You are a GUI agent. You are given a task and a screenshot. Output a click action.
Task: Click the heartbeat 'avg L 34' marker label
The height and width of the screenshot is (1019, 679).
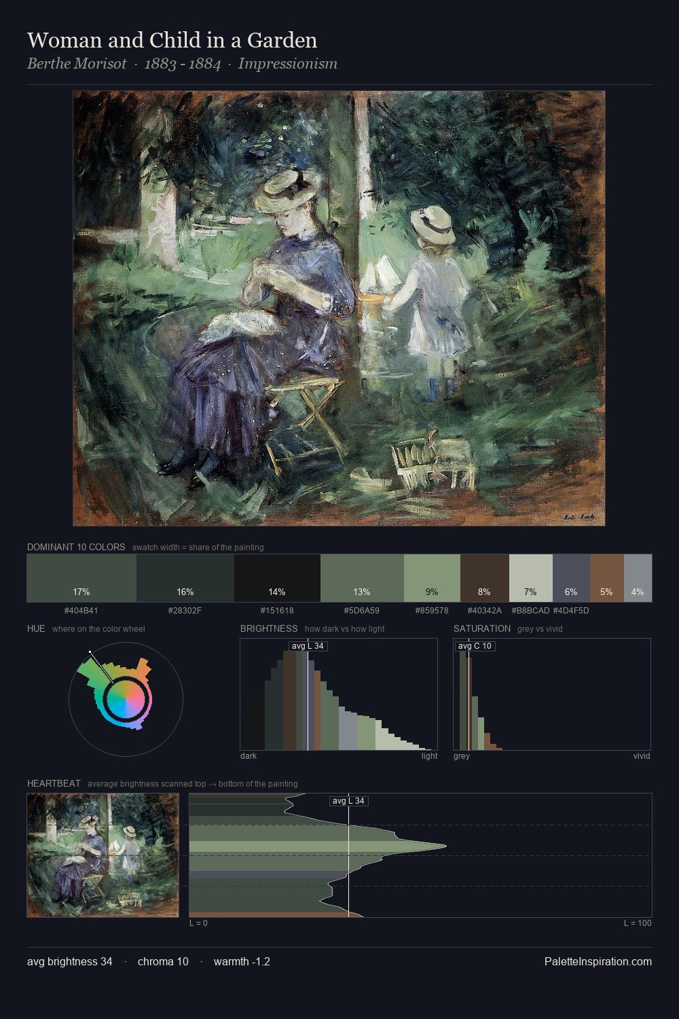(x=349, y=801)
